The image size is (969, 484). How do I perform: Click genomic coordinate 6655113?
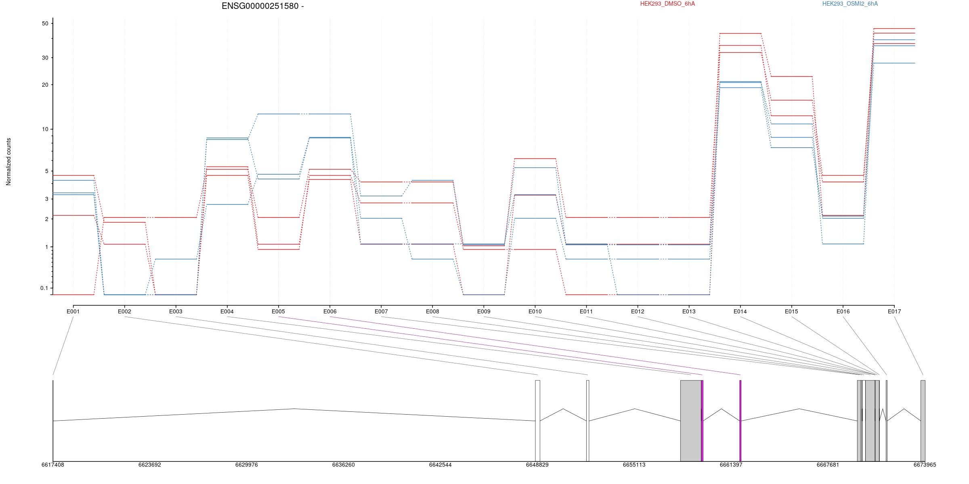tap(634, 465)
